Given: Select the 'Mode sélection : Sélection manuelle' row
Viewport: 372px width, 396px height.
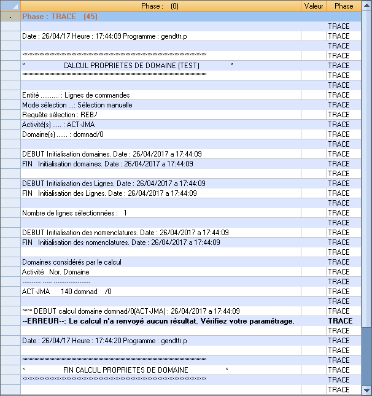Looking at the screenshot, I should [77, 105].
